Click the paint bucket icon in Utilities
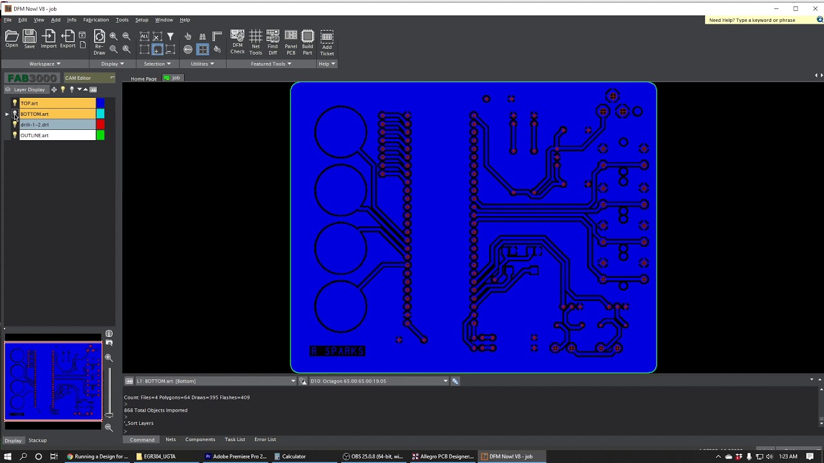Screen dimensions: 824x463 coord(217,50)
